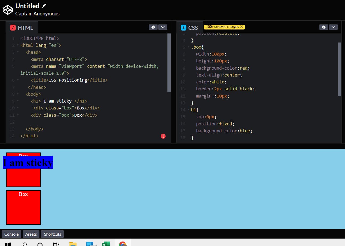Screen dimensions: 345x246
Task: Open the Shortcuts panel
Action: click(x=52, y=234)
